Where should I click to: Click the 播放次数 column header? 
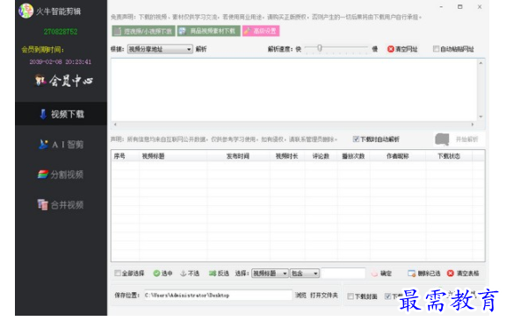pos(353,156)
